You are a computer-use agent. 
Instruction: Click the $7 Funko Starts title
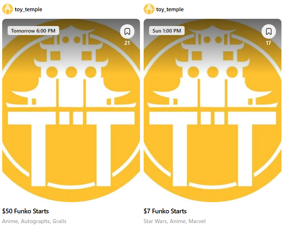point(165,211)
